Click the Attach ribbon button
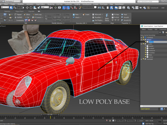Viewport: 167px width, 125px height. click(x=76, y=17)
